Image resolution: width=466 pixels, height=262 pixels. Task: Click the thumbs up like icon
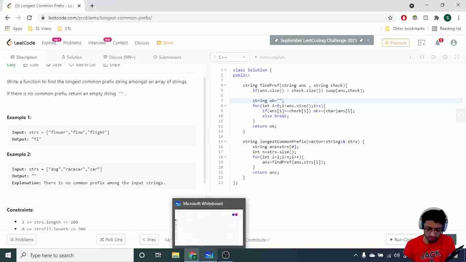click(25, 65)
